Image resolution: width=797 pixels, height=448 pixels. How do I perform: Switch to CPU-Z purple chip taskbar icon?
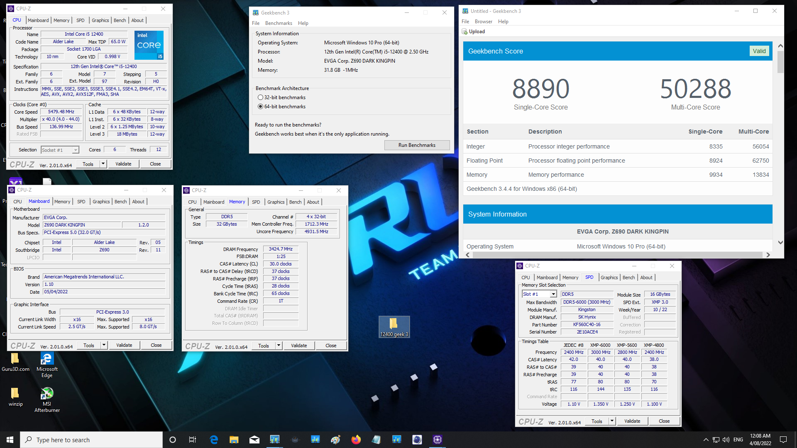click(438, 440)
